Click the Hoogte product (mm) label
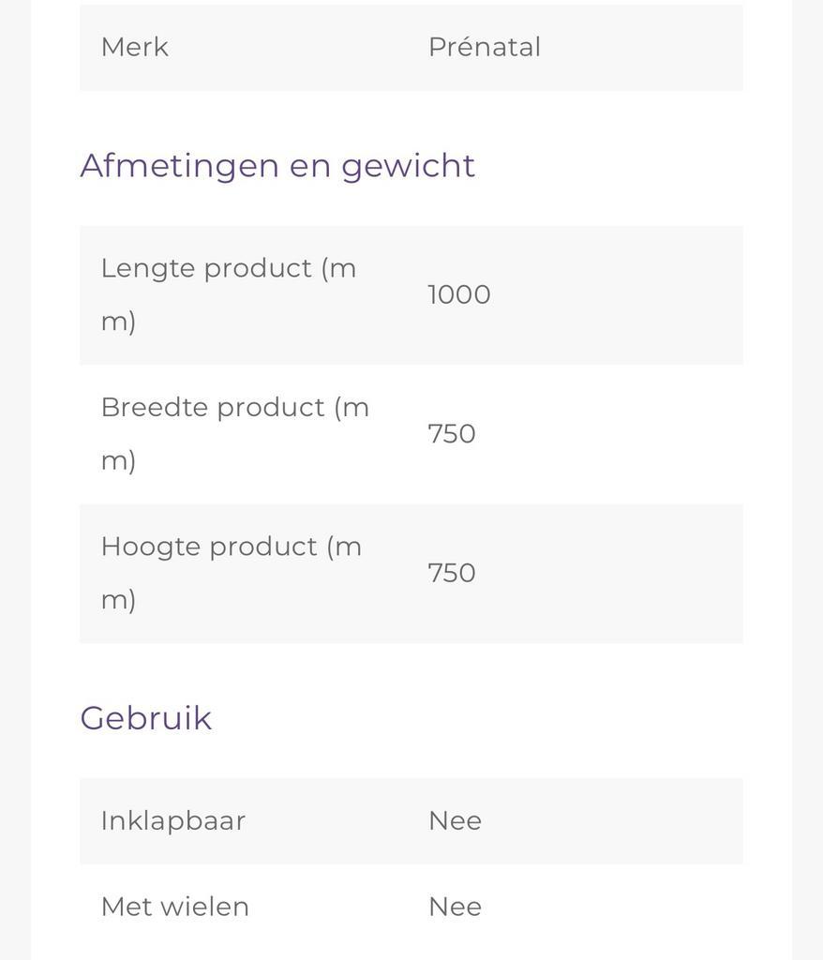 (x=231, y=572)
